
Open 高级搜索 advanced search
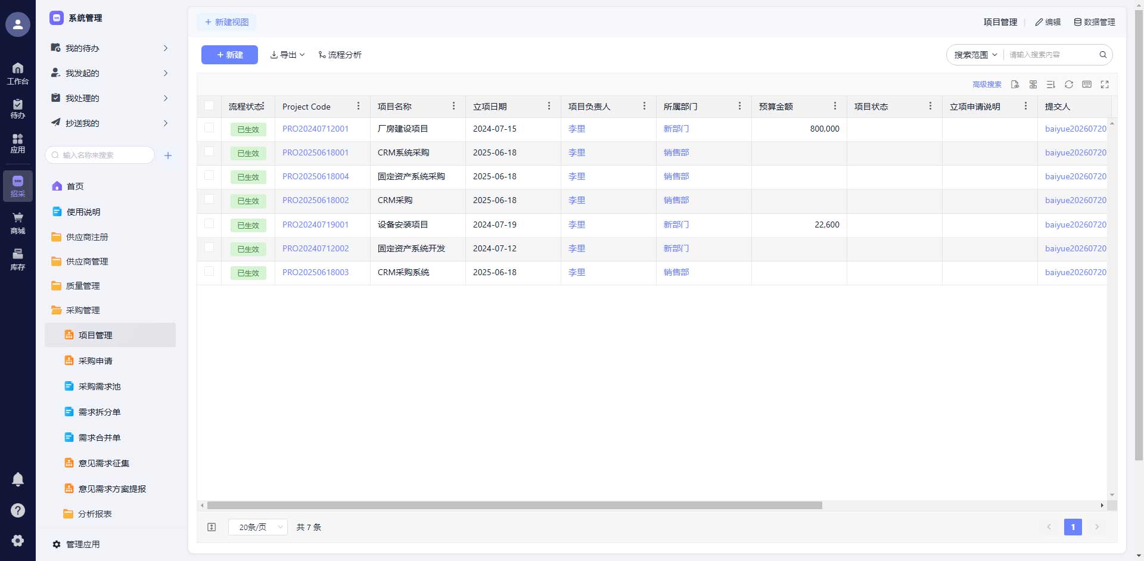coord(987,85)
